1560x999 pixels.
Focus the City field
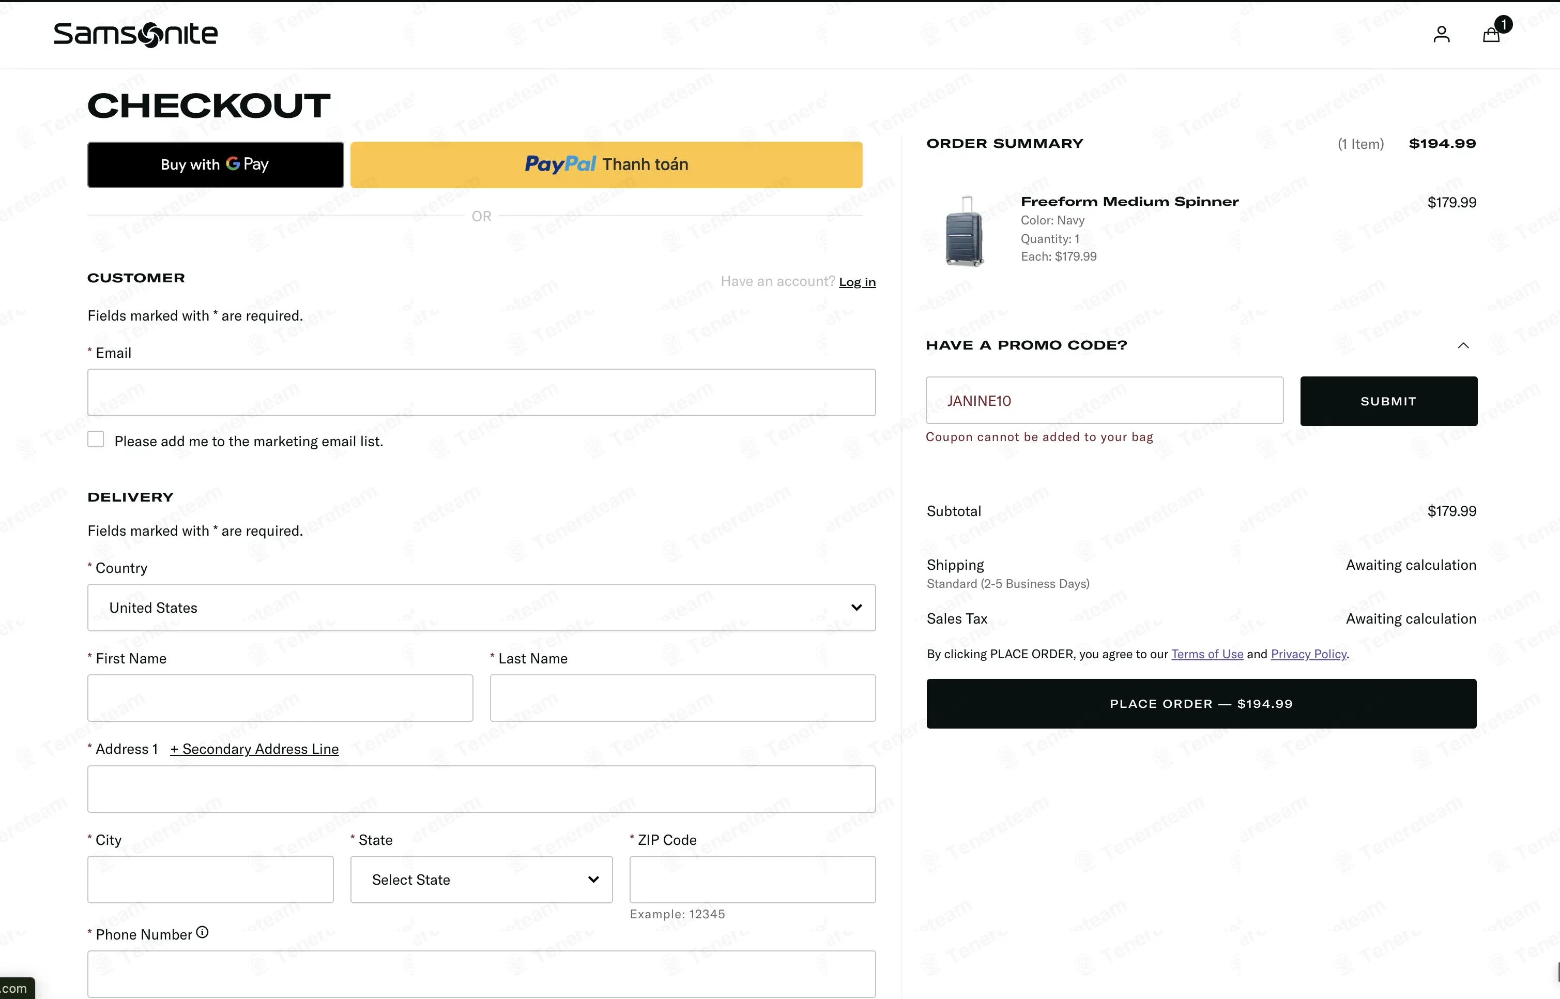pos(210,880)
